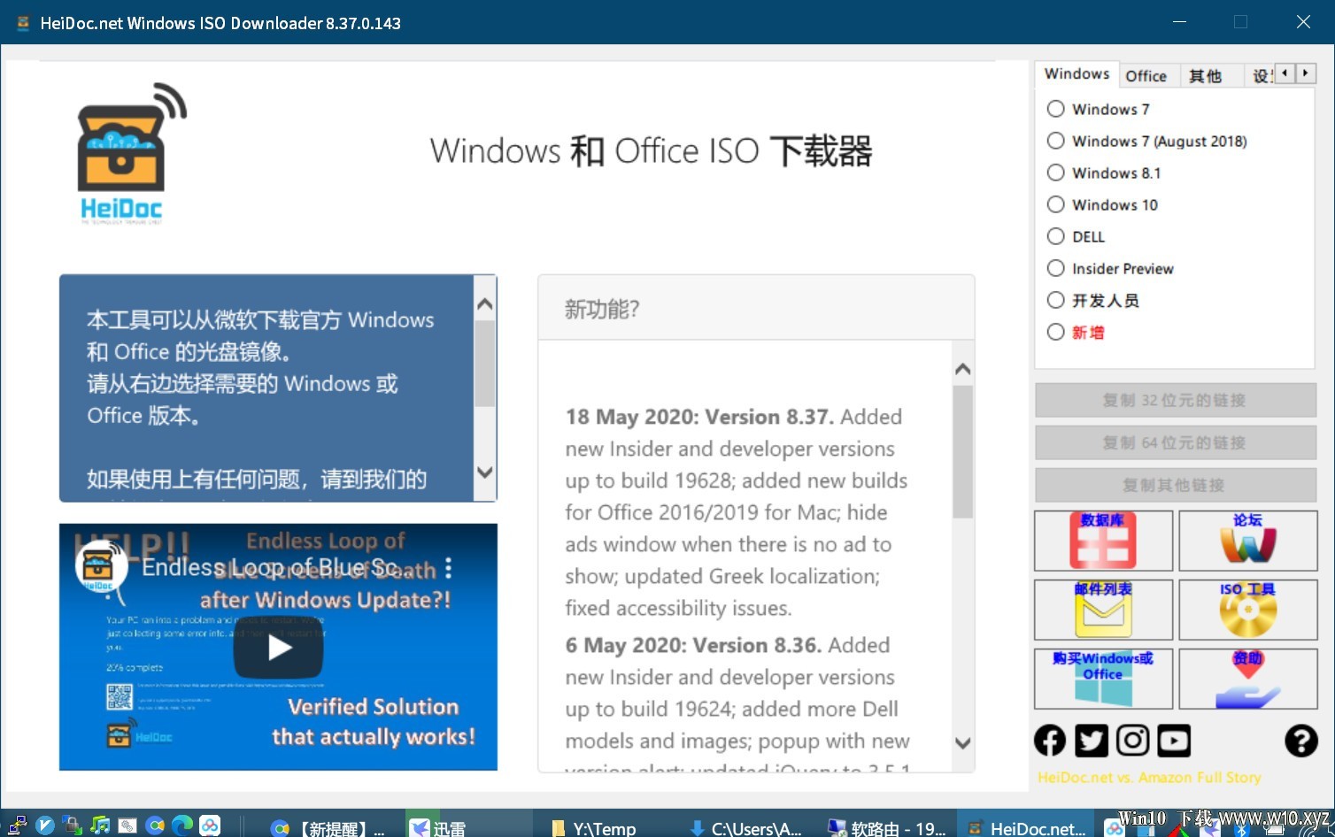
Task: Click the description box scrollbar thumb
Action: pyautogui.click(x=484, y=363)
